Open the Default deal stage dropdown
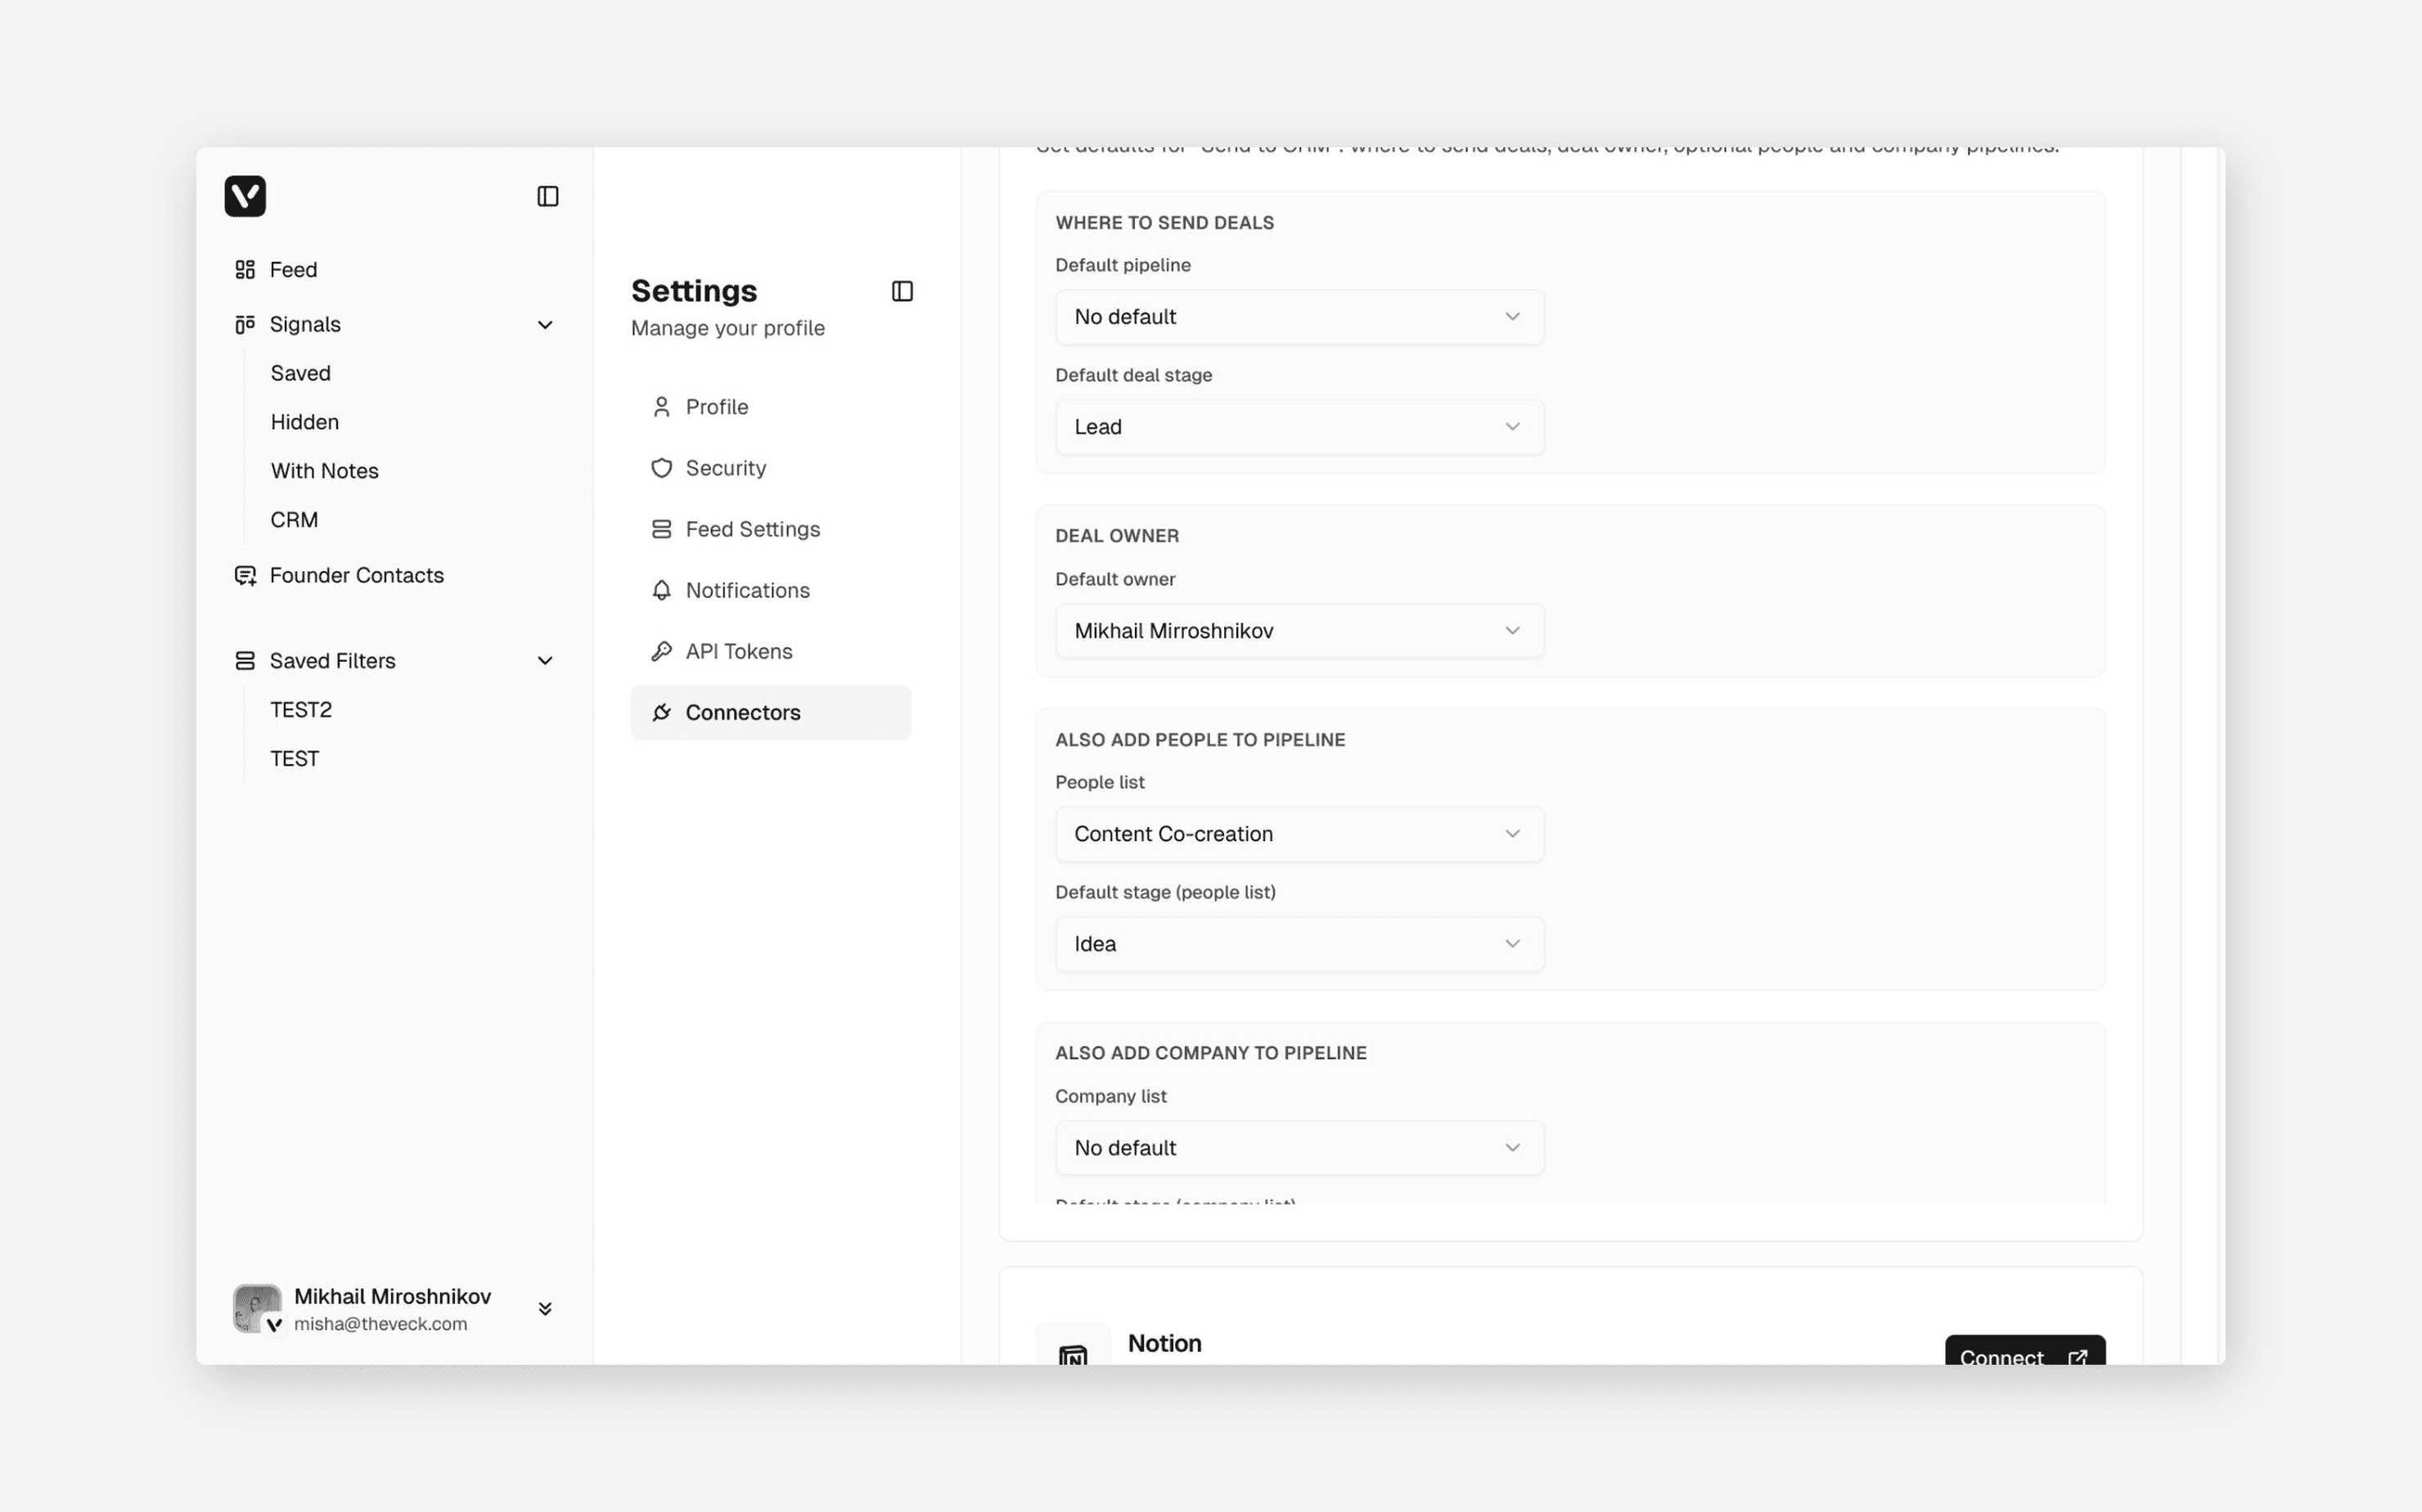Viewport: 2422px width, 1512px height. click(x=1298, y=427)
